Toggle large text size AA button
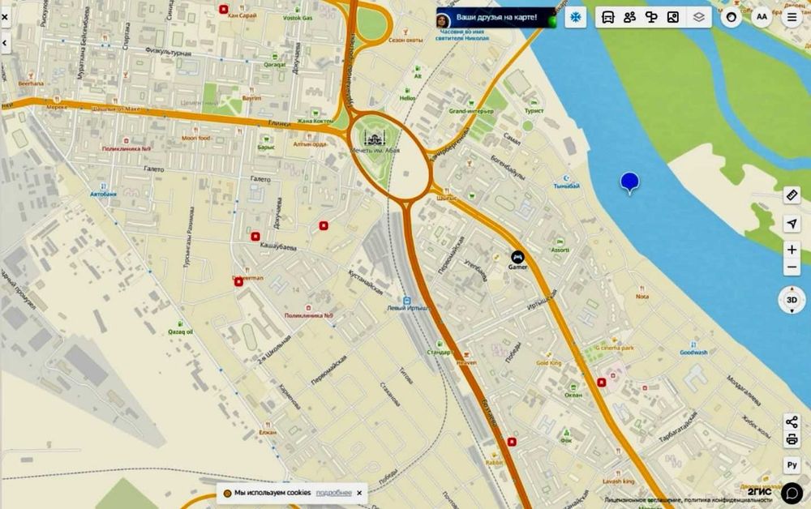This screenshot has width=811, height=509. pos(762,17)
